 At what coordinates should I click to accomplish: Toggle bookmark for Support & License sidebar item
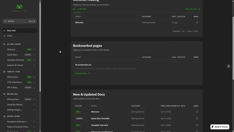pyautogui.click(x=34, y=65)
